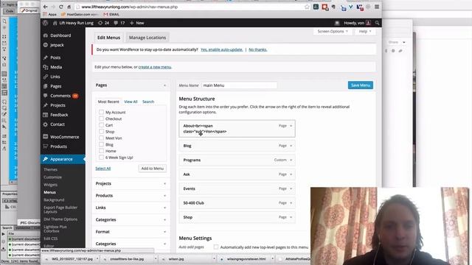Open Projects in the admin sidebar
The width and height of the screenshot is (472, 265).
tap(58, 105)
